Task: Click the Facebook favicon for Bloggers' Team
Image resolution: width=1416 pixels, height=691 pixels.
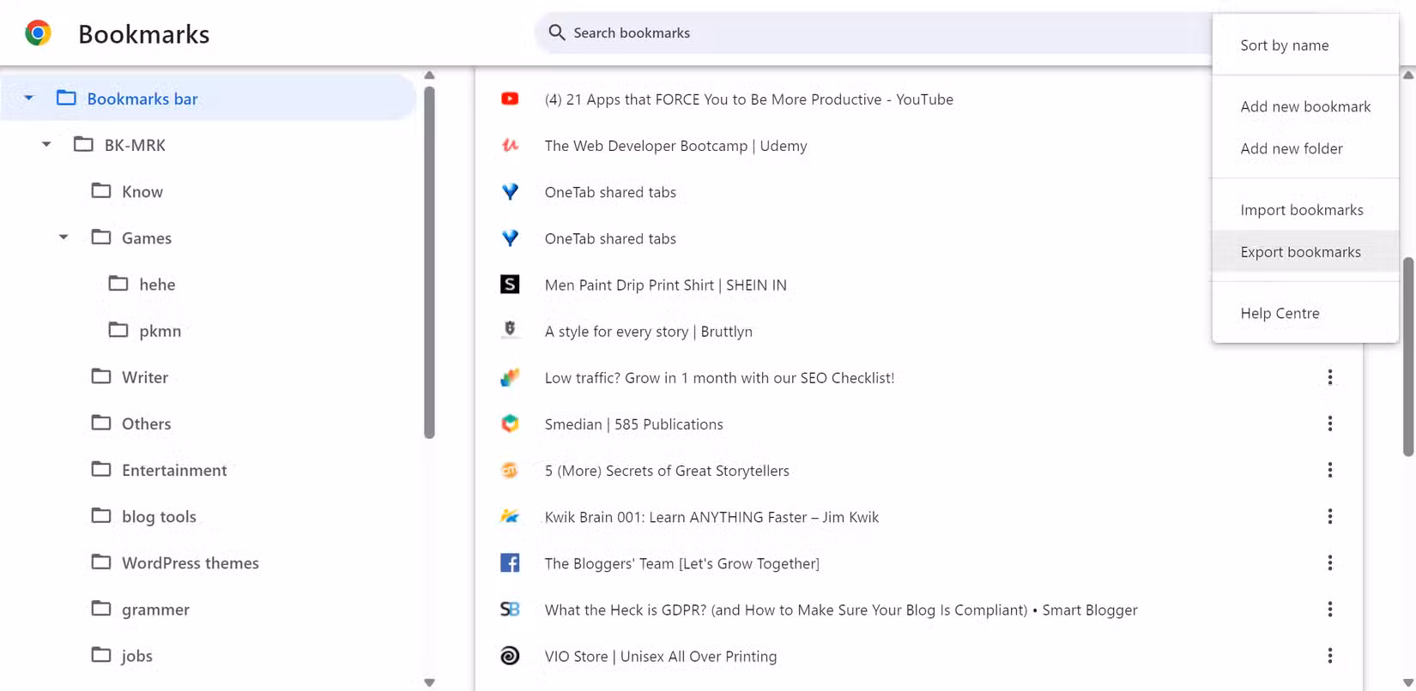Action: coord(510,562)
